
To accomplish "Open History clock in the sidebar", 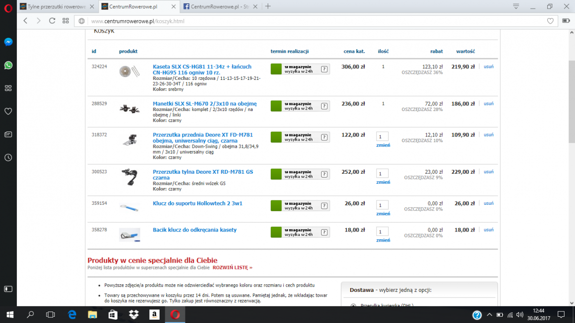I will point(8,157).
